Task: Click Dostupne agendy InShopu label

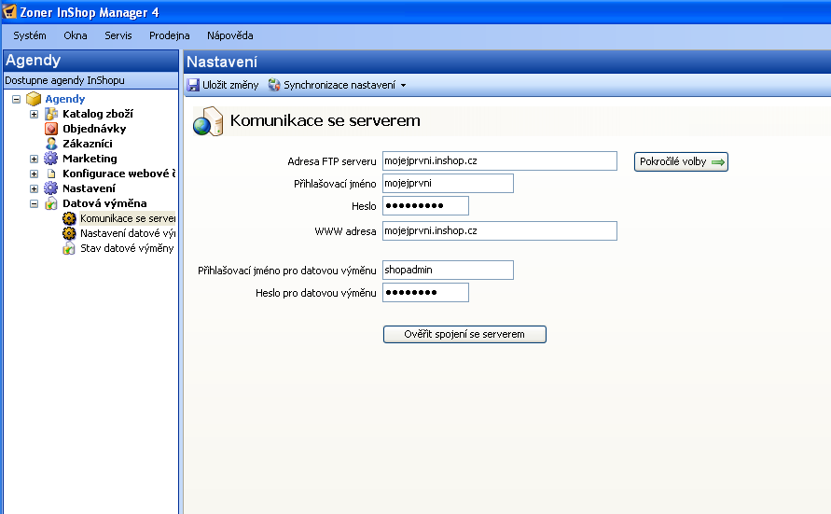Action: coord(64,80)
